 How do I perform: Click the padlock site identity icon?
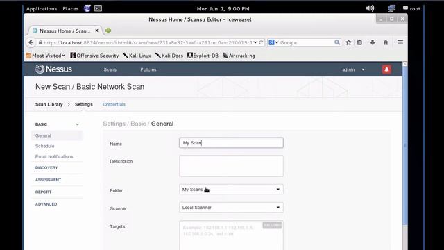[40, 42]
